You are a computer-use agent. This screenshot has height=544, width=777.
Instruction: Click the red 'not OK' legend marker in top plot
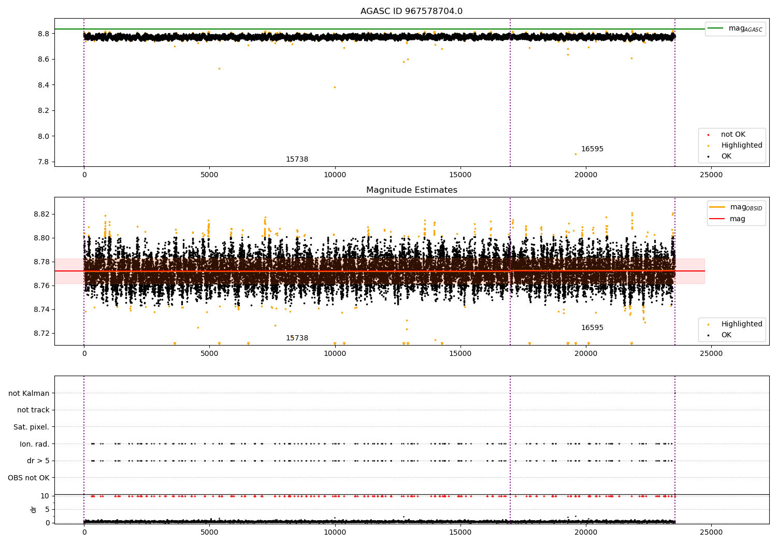tap(708, 135)
